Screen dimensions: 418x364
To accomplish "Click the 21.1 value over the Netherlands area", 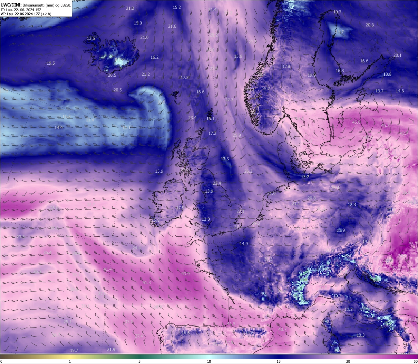I will click(x=296, y=204).
